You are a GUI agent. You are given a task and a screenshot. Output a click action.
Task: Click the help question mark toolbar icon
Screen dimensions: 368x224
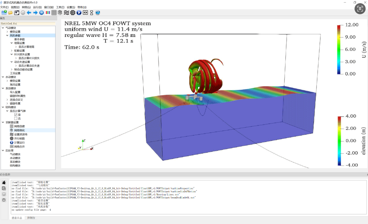point(98,13)
